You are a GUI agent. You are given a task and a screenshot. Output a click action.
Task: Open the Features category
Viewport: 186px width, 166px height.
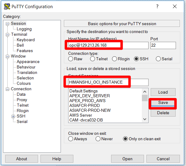coord(25,51)
